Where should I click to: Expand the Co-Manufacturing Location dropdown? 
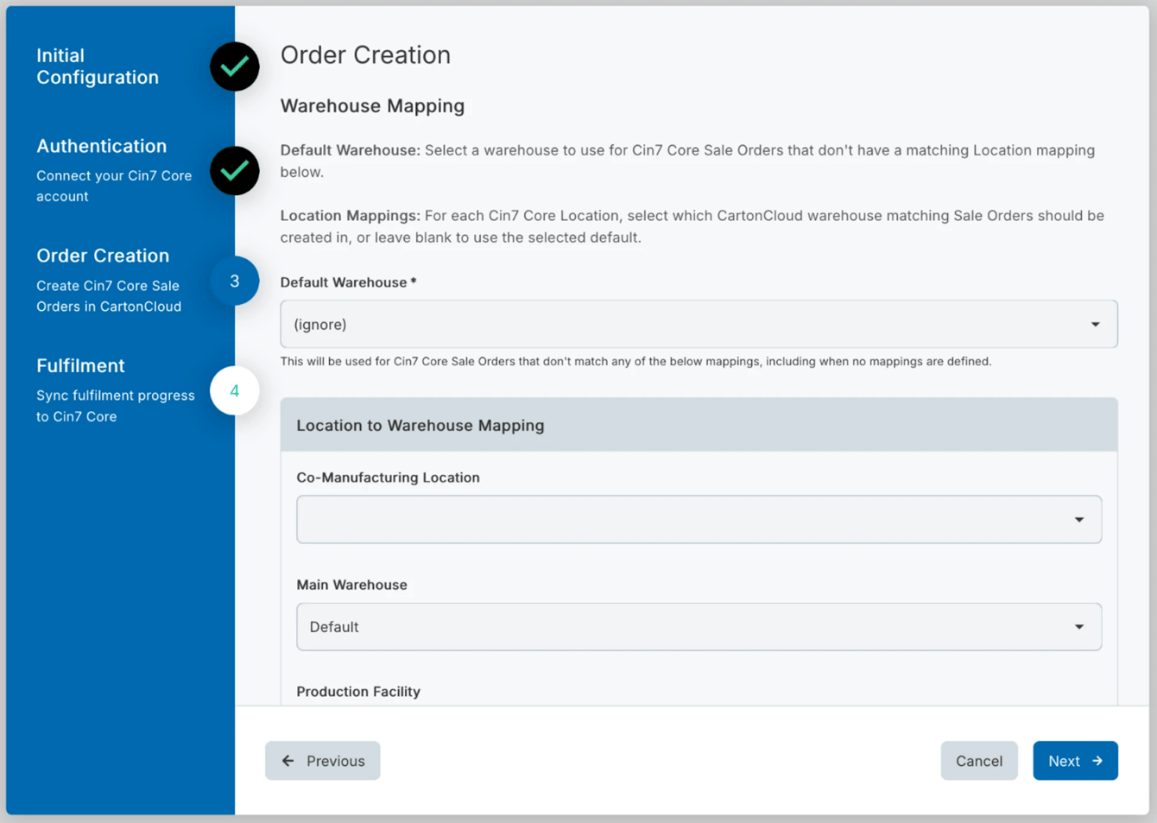click(x=699, y=519)
